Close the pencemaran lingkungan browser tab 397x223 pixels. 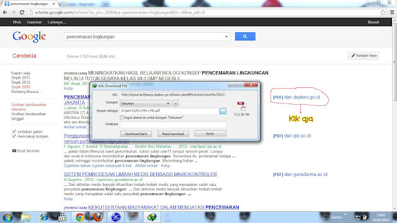coord(54,4)
